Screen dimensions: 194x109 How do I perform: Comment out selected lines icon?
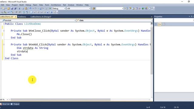click(x=24, y=12)
